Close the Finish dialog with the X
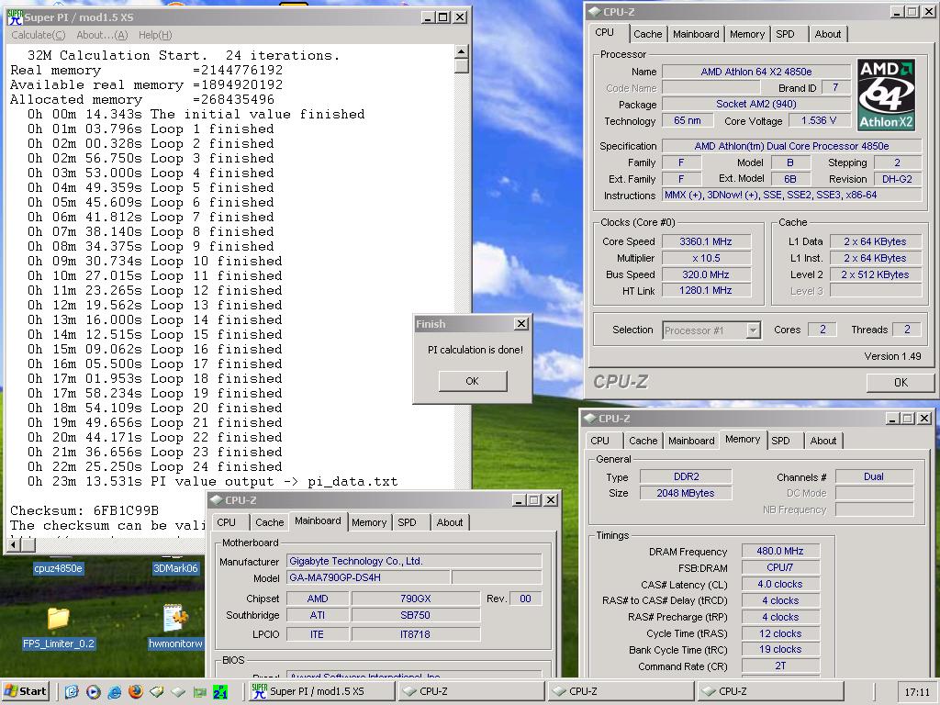The height and width of the screenshot is (705, 940). point(521,324)
